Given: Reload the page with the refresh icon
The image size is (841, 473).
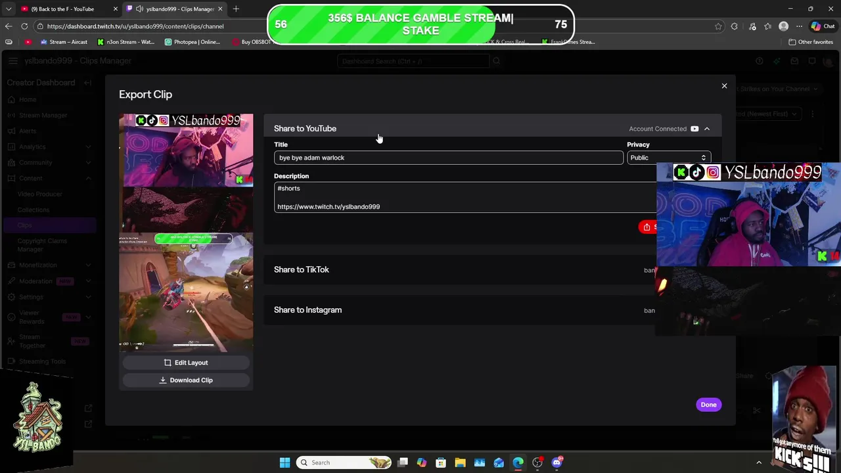Looking at the screenshot, I should pyautogui.click(x=24, y=26).
